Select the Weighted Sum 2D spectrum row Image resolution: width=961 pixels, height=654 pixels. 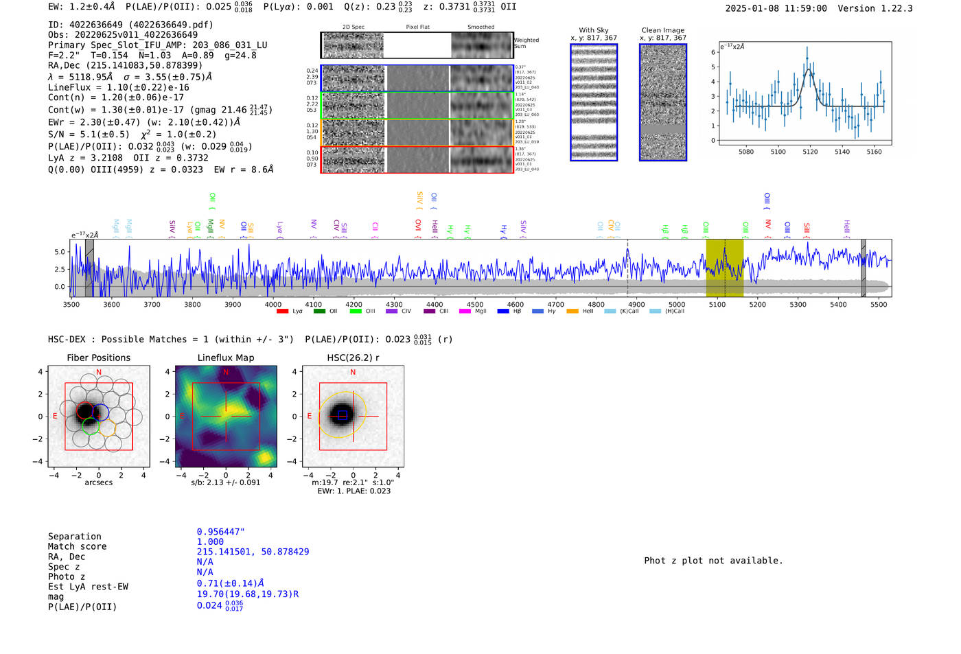[417, 45]
